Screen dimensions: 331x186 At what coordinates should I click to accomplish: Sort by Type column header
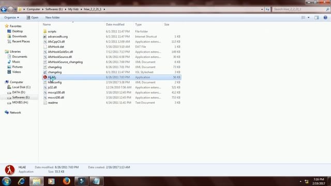(x=138, y=24)
